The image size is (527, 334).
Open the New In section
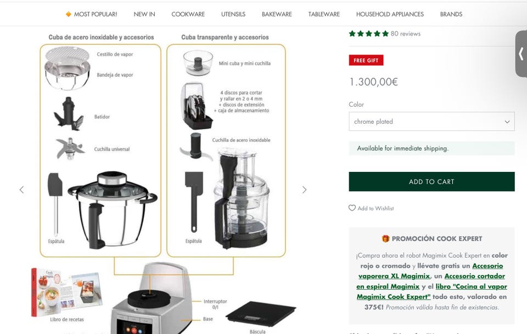(144, 14)
